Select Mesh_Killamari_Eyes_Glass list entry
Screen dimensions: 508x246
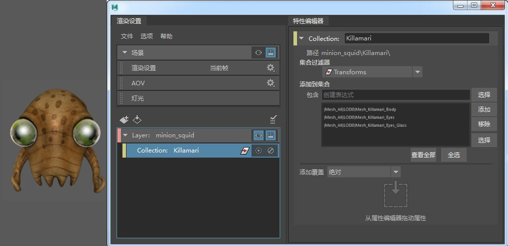[x=365, y=125]
